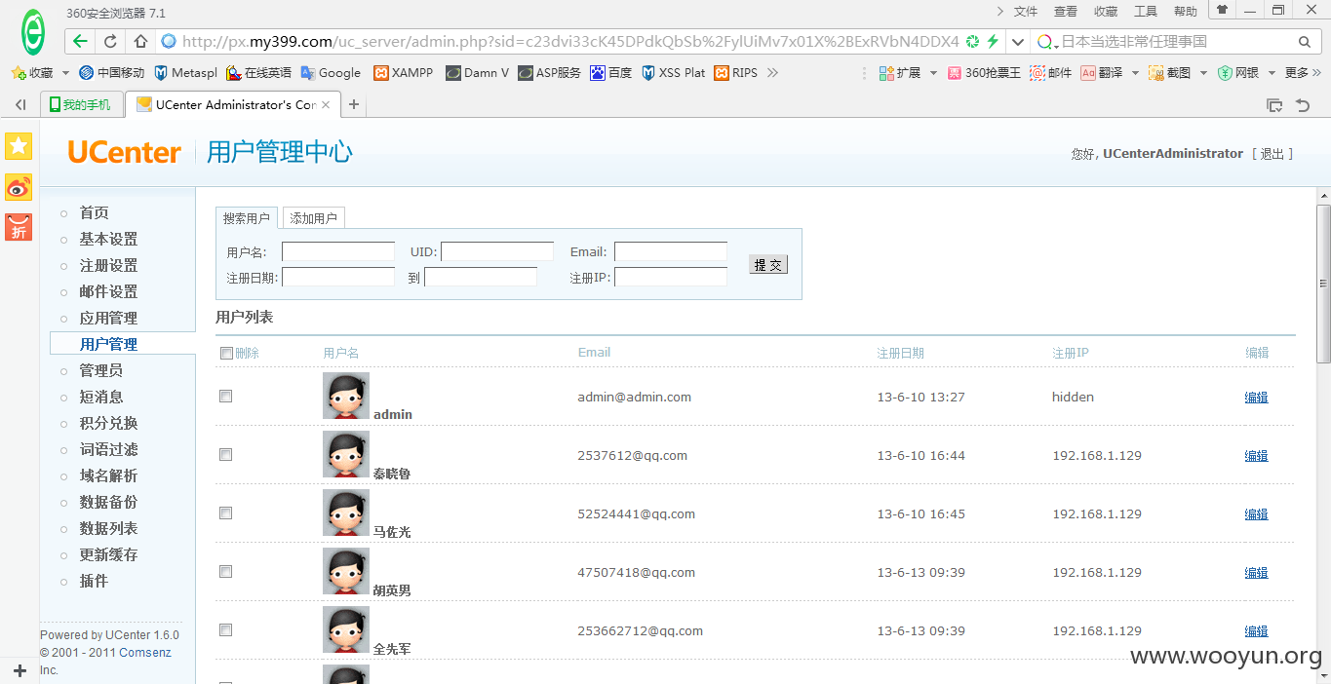Open the 在线英语 bookmark
This screenshot has width=1331, height=684.
tap(258, 73)
